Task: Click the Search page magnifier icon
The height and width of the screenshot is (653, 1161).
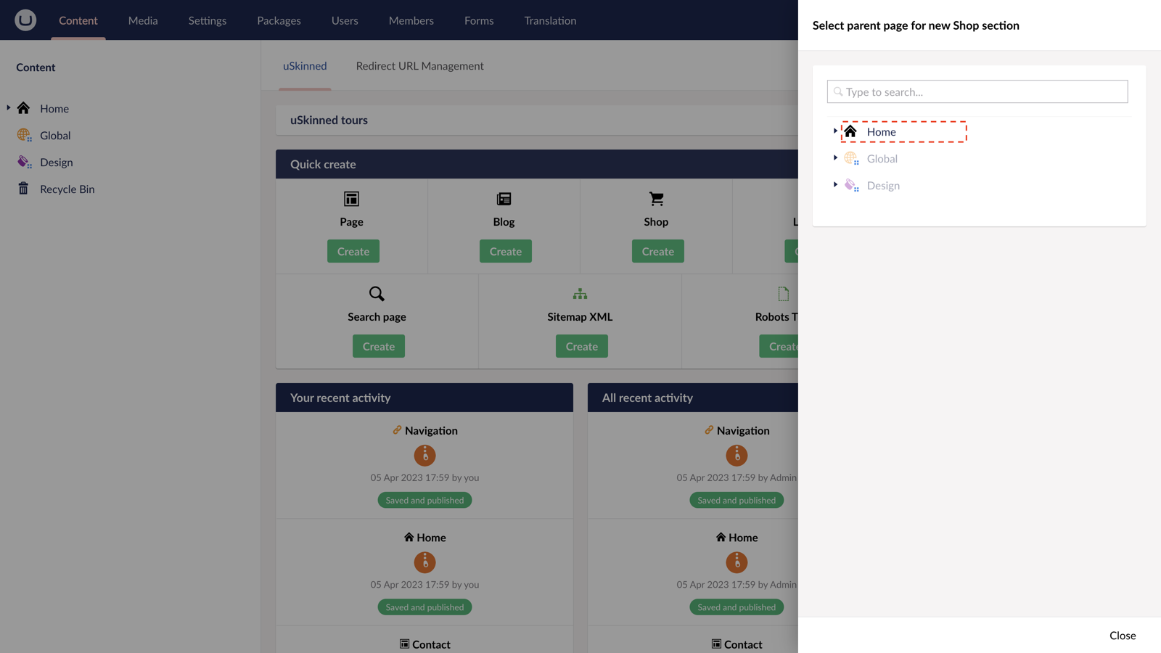Action: pyautogui.click(x=376, y=294)
